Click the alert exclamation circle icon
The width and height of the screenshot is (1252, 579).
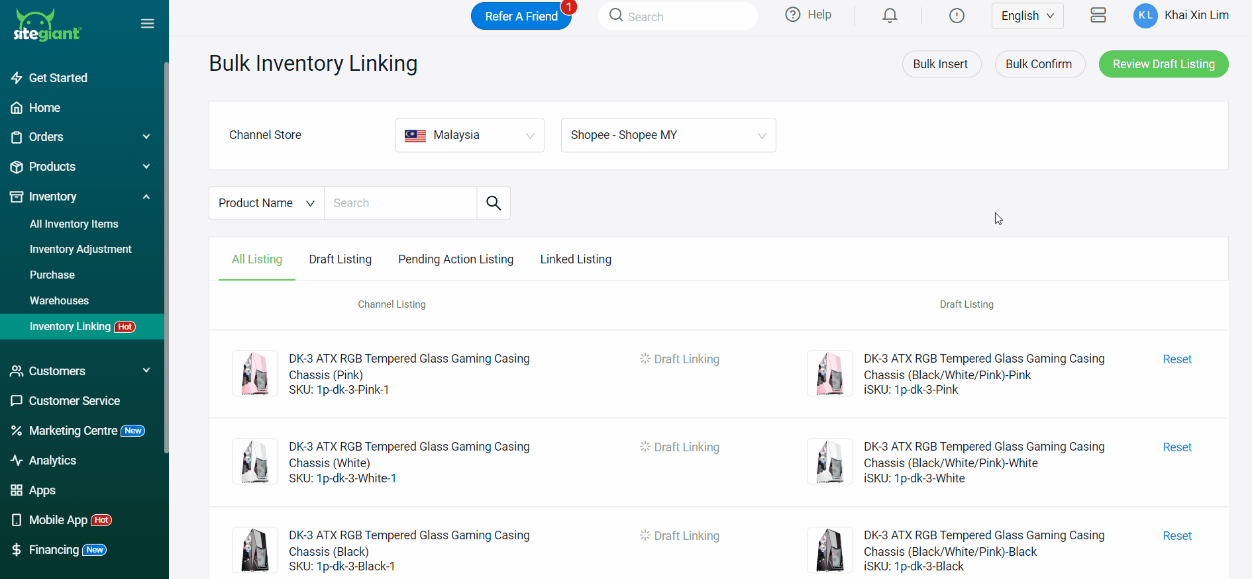956,16
